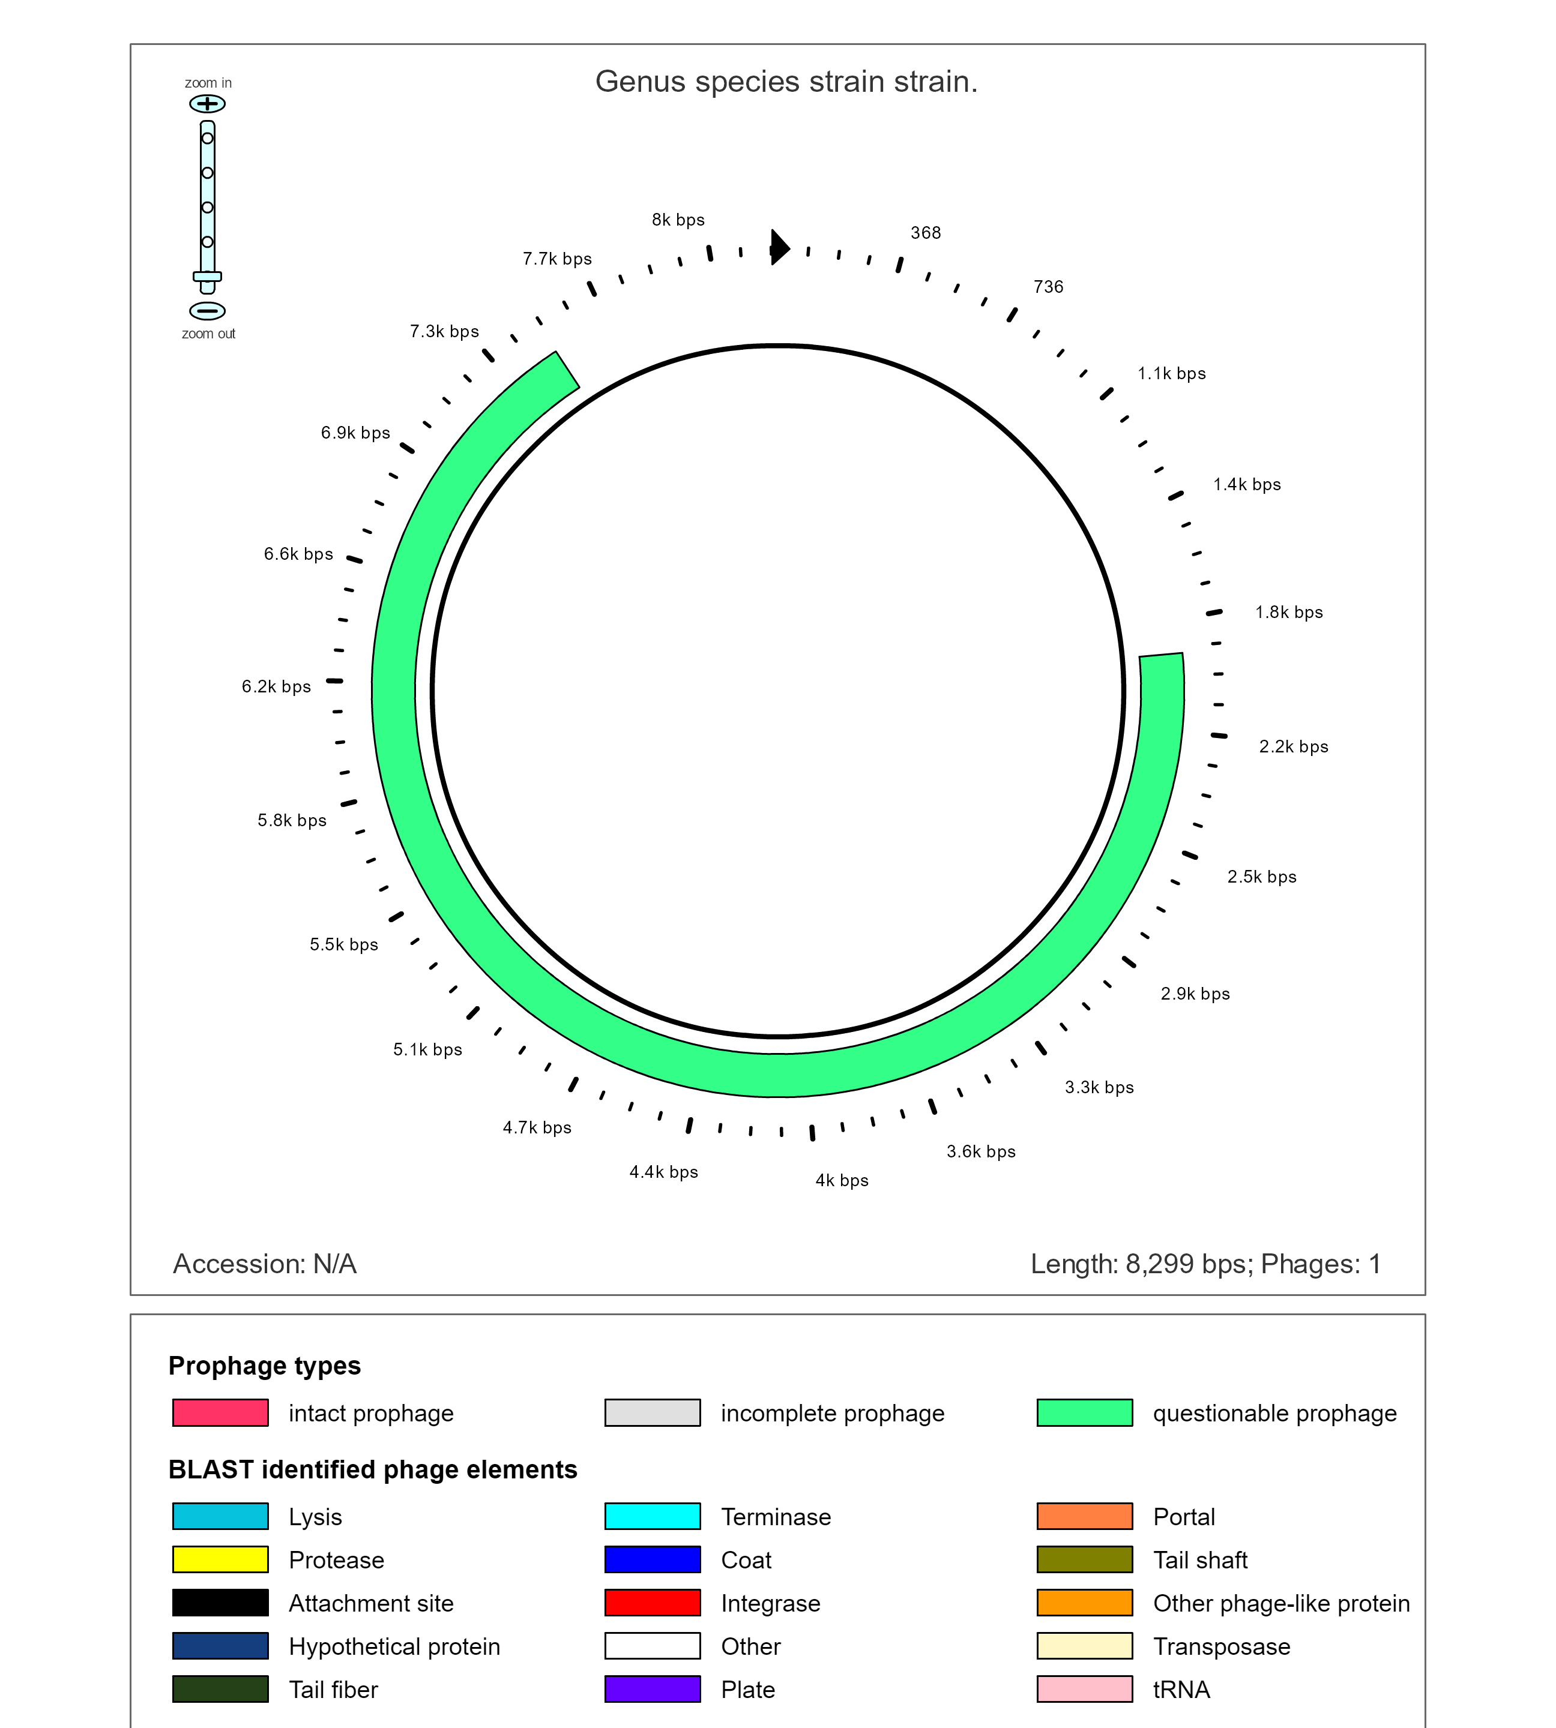1556x1728 pixels.
Task: Click the Plate purple swatch
Action: click(x=653, y=1688)
